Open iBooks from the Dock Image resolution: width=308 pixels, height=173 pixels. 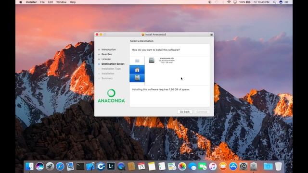pos(223,167)
